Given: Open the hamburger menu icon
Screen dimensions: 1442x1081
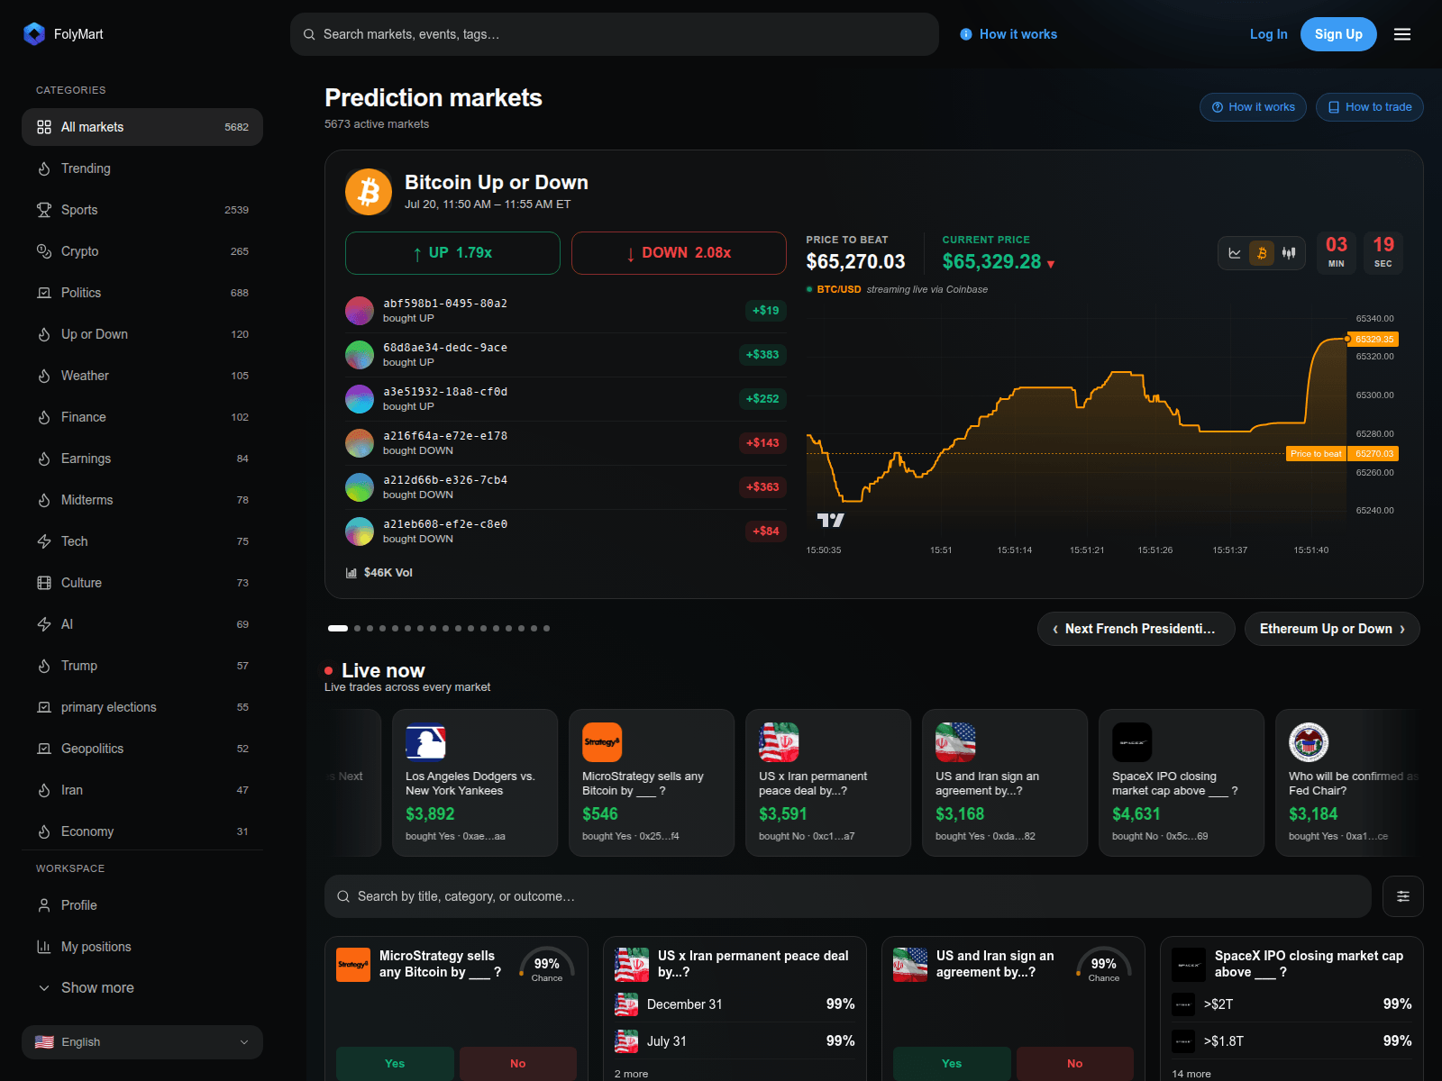Looking at the screenshot, I should pos(1402,34).
